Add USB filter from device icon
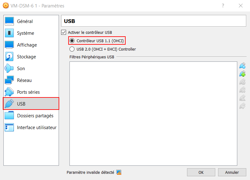250x180 pixels. click(x=242, y=74)
